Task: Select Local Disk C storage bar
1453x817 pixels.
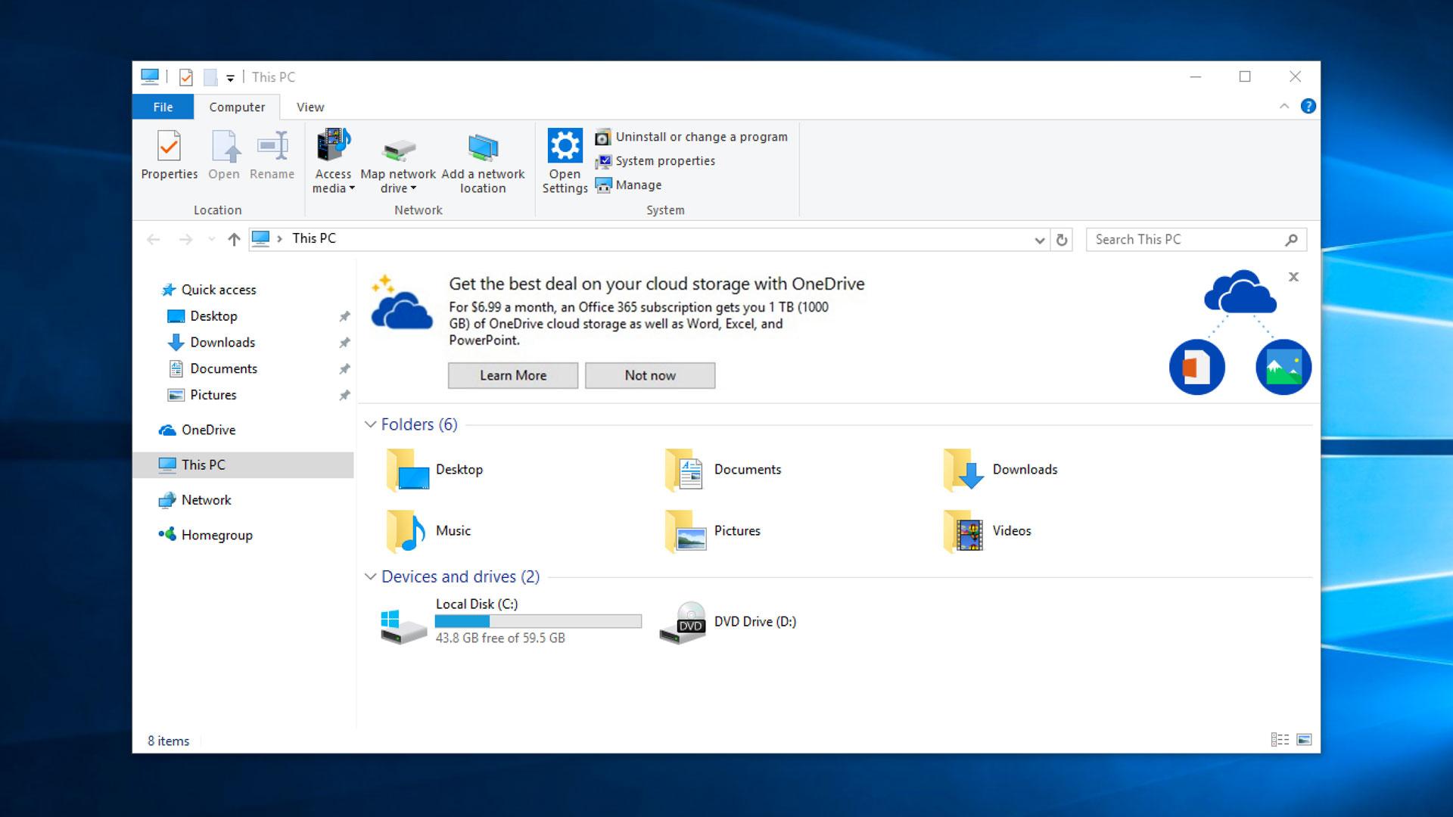Action: (x=538, y=620)
